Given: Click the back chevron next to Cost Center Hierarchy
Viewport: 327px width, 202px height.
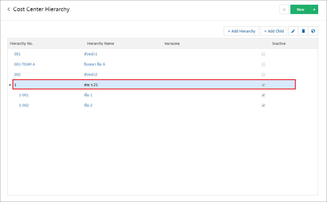Looking at the screenshot, I should [x=8, y=9].
